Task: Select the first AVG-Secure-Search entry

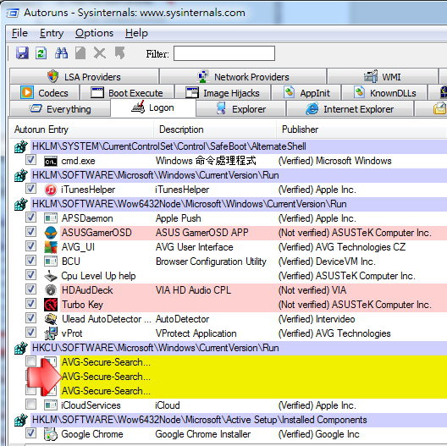Action: click(x=106, y=362)
